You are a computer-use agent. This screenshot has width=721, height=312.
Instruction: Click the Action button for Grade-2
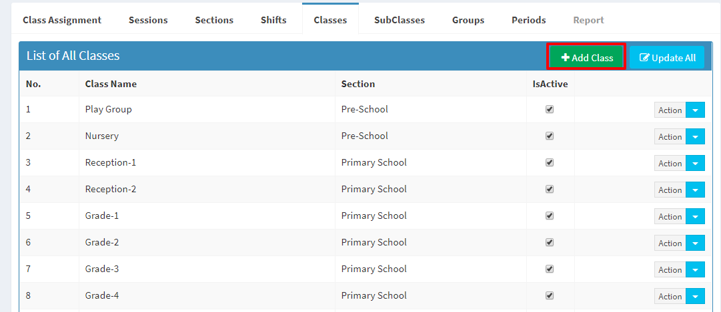click(x=670, y=243)
